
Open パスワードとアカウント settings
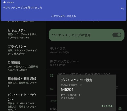[x=23, y=102]
